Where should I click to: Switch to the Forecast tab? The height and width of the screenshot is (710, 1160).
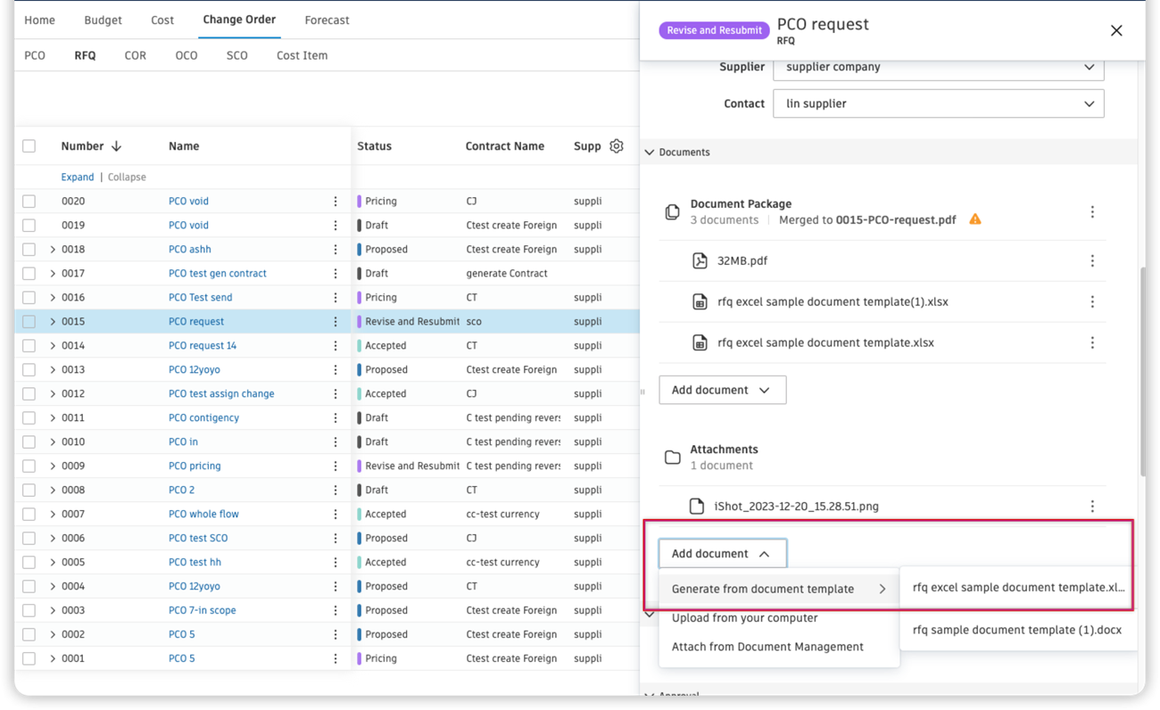327,20
